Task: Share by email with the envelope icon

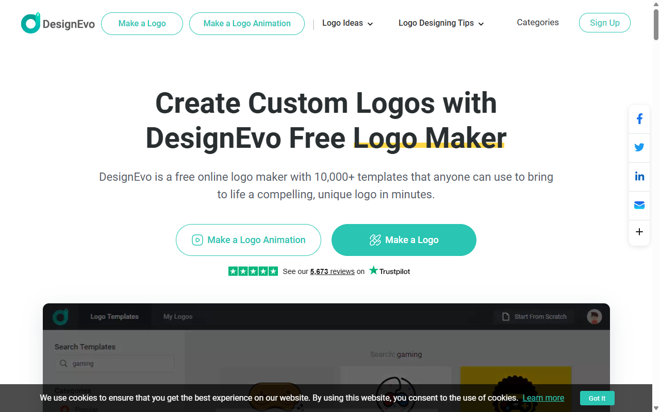Action: 639,205
